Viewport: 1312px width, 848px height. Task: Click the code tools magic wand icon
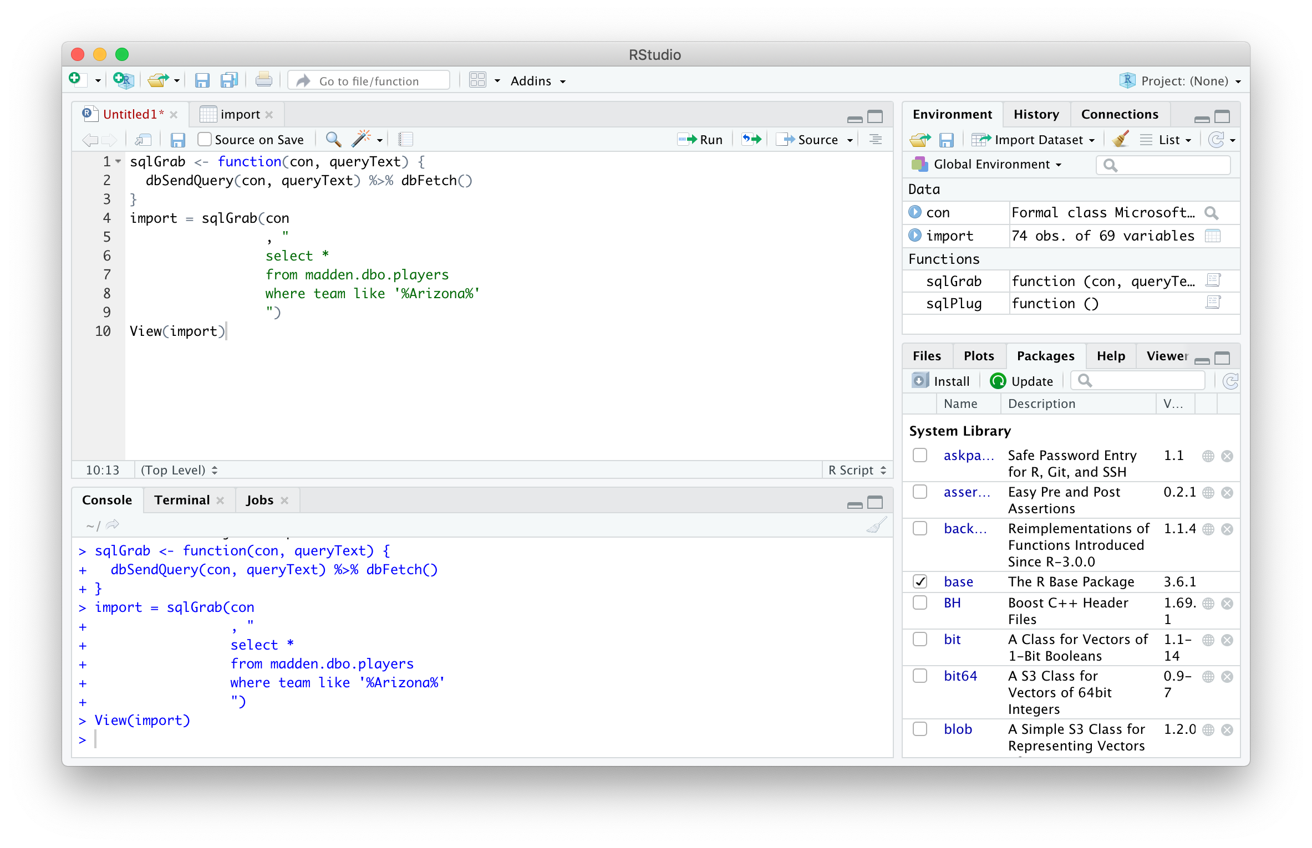click(x=361, y=140)
